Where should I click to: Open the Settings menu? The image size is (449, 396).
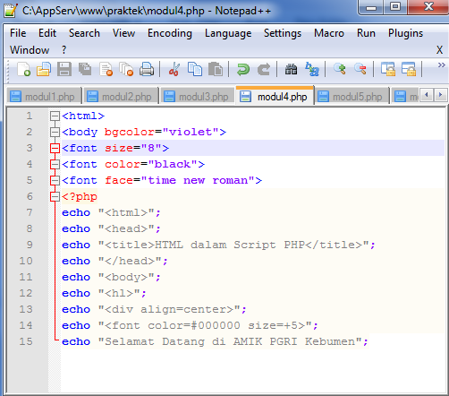tap(283, 33)
